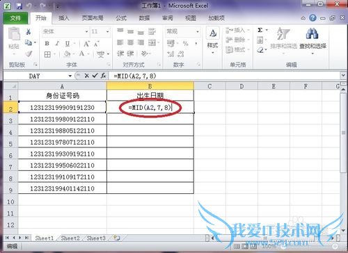
Task: Open the number format 常规 dropdown
Action: [198, 31]
